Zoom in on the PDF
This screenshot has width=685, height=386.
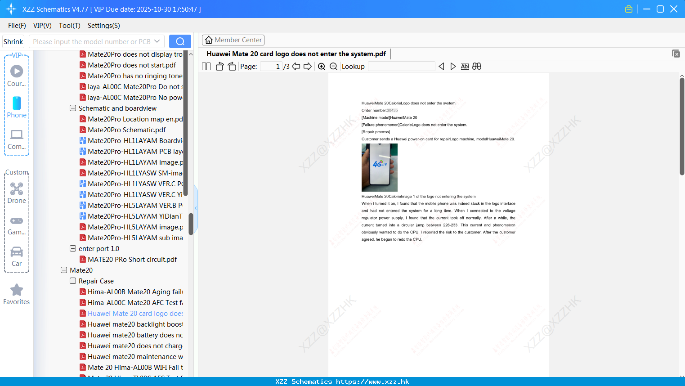pyautogui.click(x=322, y=67)
